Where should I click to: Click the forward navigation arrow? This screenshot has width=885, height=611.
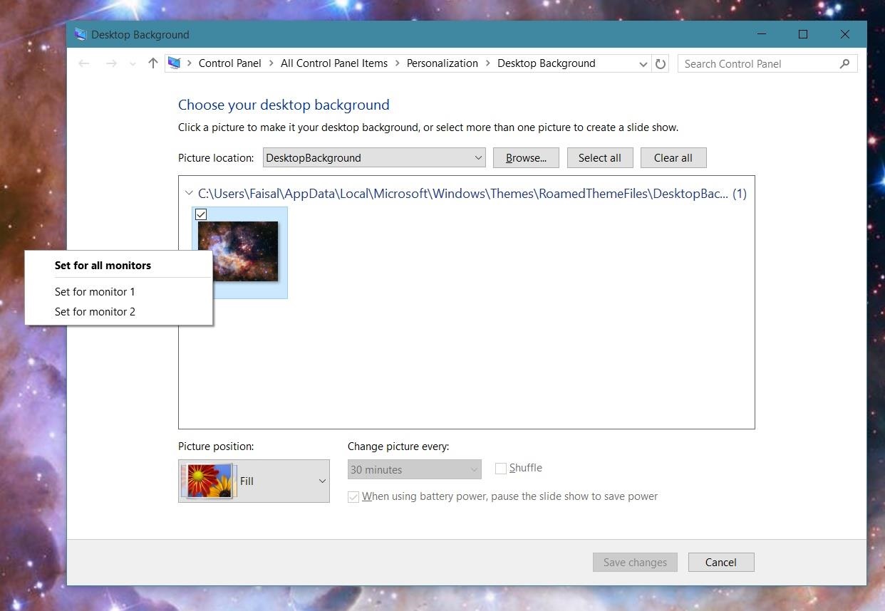111,63
